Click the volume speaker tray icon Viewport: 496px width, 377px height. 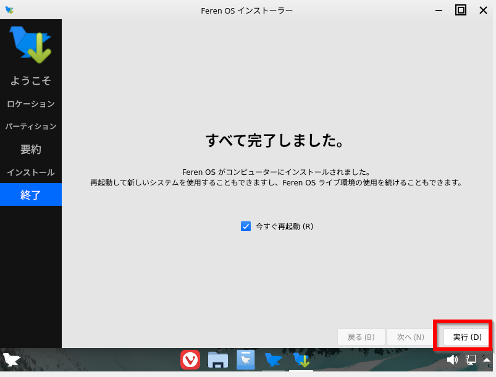point(452,360)
